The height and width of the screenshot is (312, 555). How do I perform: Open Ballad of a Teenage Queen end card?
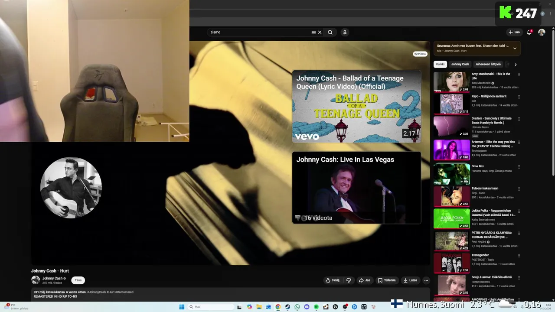pos(356,107)
